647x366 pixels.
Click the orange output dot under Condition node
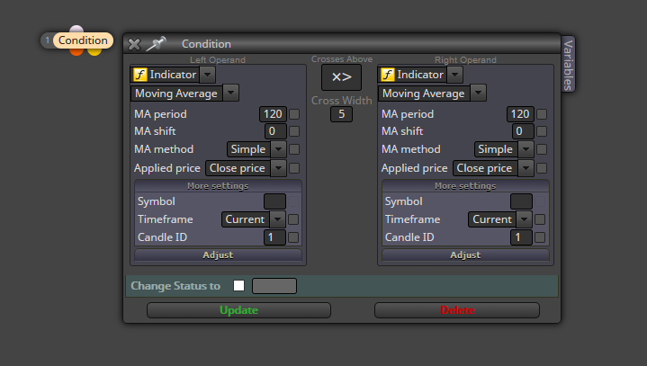coord(76,51)
